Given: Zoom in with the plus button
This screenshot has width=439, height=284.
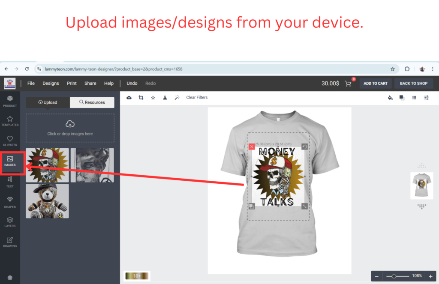Looking at the screenshot, I should click(430, 276).
